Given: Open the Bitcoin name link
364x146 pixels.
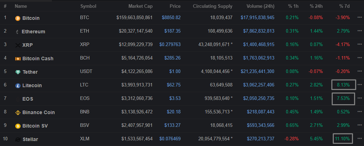Looking at the screenshot, I should pos(31,18).
